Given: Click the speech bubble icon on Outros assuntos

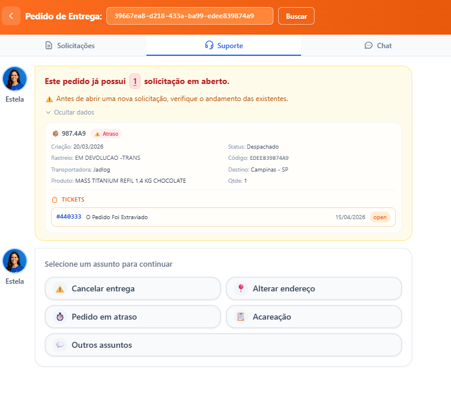Looking at the screenshot, I should (x=59, y=345).
